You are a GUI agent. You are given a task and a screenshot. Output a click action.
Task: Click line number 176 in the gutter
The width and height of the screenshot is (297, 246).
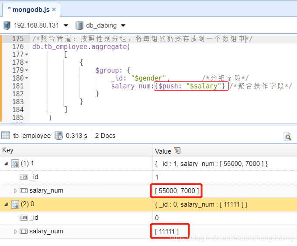[18, 47]
